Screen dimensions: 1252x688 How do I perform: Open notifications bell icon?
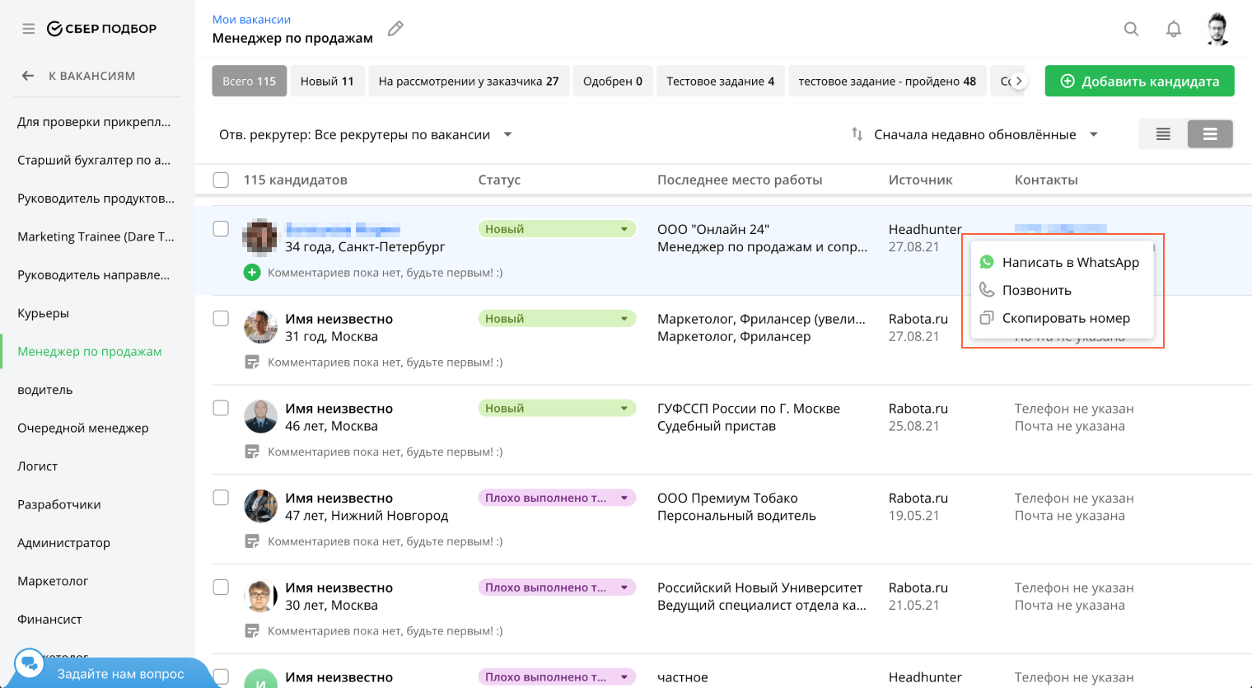pyautogui.click(x=1174, y=30)
